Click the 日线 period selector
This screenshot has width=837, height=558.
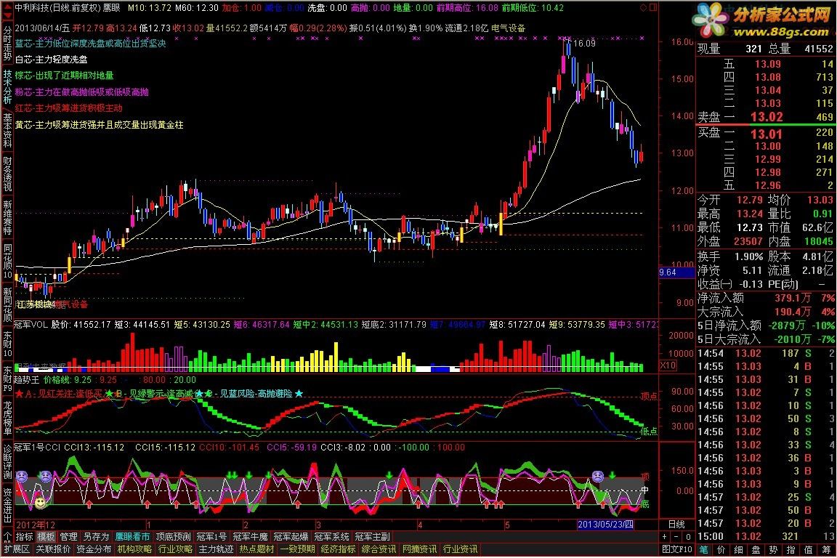[x=676, y=525]
